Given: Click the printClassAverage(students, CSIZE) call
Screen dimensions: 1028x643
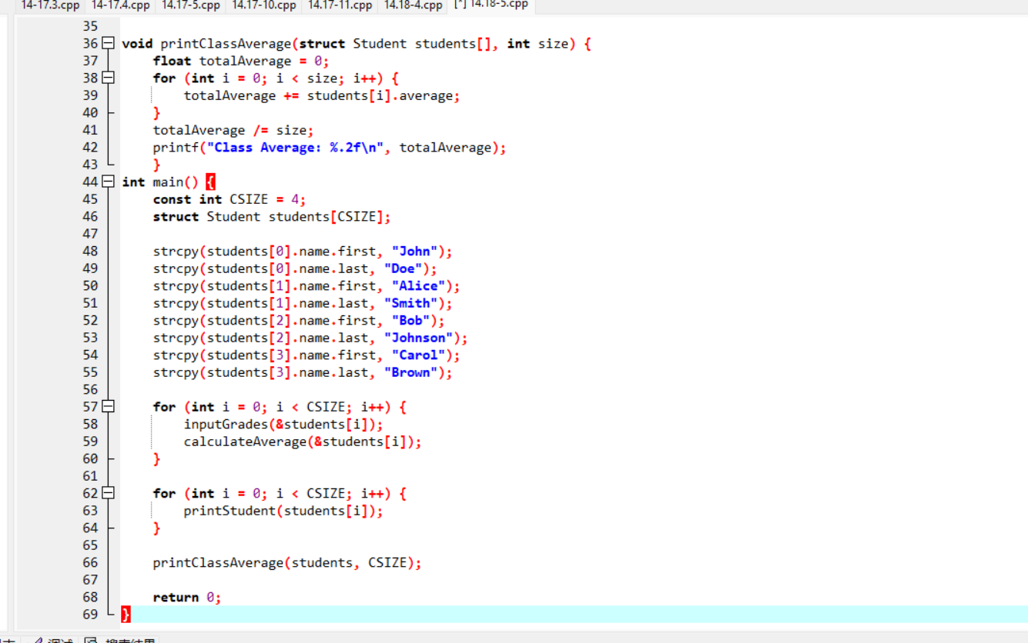Looking at the screenshot, I should coord(287,563).
